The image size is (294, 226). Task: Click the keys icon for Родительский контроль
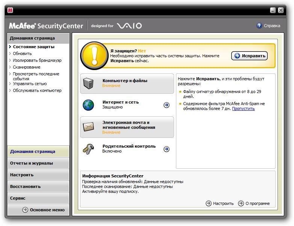pos(88,149)
